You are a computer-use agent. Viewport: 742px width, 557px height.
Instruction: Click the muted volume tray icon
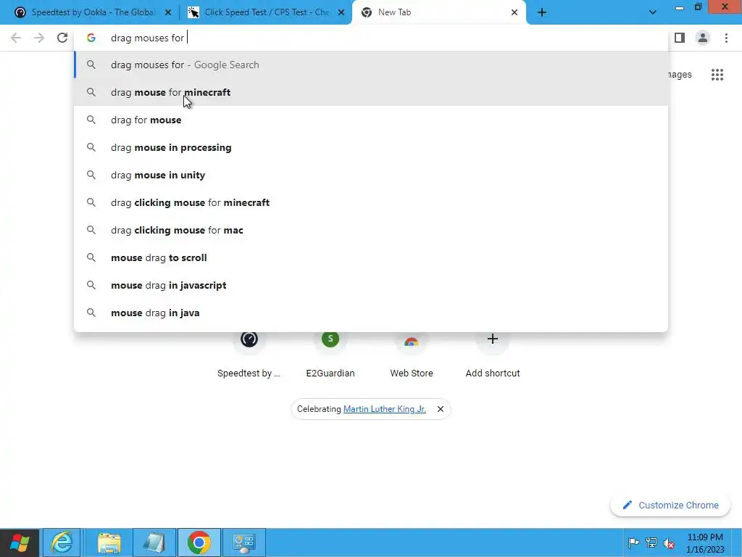pyautogui.click(x=669, y=542)
